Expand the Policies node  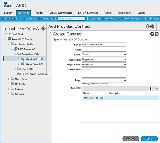9,89
